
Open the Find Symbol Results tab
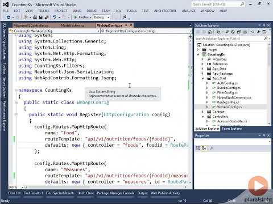(60, 193)
